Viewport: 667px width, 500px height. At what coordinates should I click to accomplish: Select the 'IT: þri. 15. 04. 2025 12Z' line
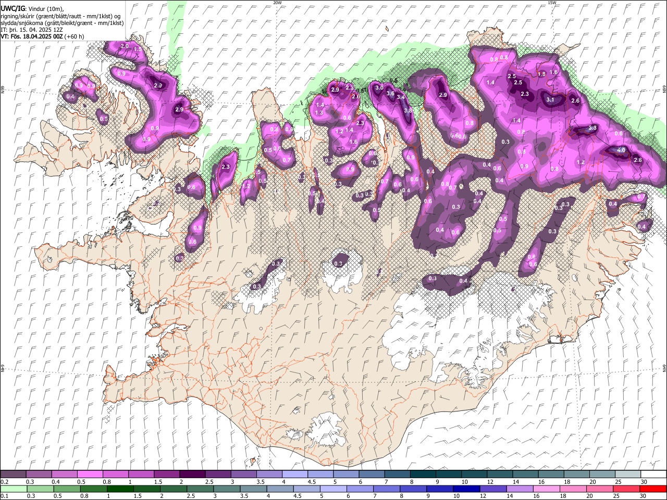[x=31, y=30]
